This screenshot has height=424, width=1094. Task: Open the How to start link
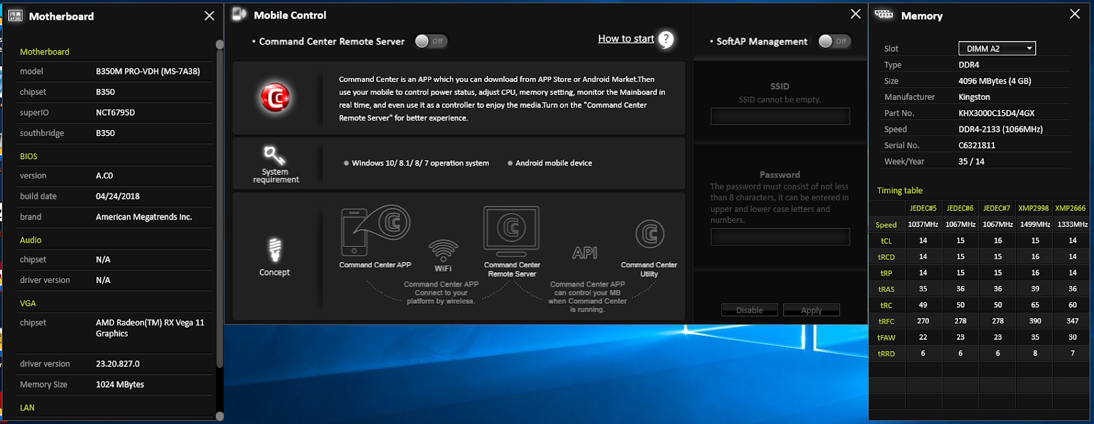point(626,39)
